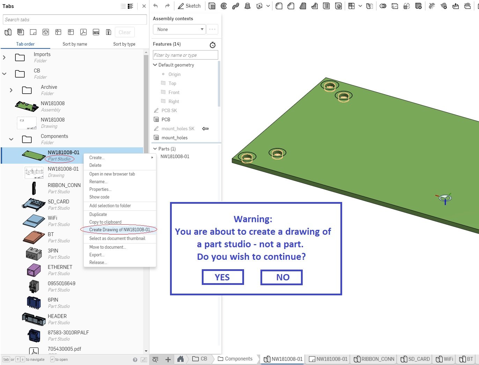Filter tabs by Part Studio type

8,32
